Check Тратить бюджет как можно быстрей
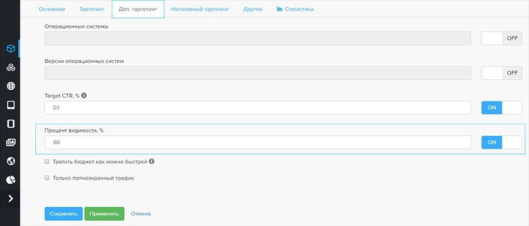 click(x=47, y=161)
